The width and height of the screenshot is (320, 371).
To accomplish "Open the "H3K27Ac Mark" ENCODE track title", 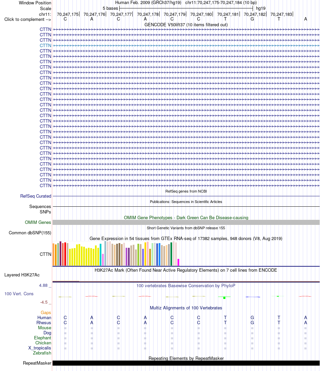I will pos(186,270).
